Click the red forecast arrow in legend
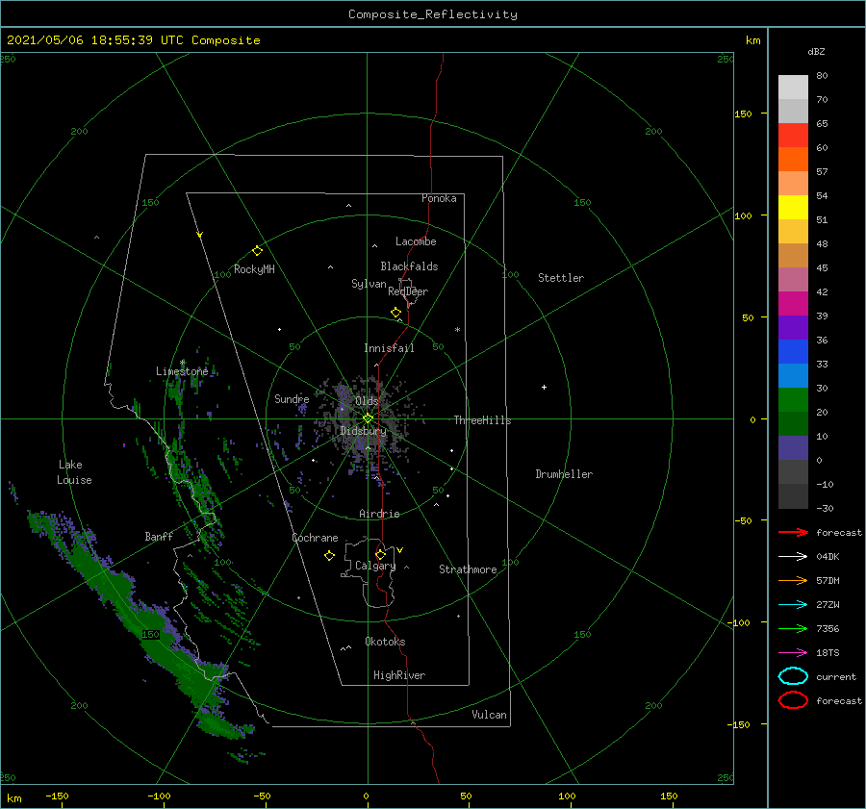 click(793, 532)
